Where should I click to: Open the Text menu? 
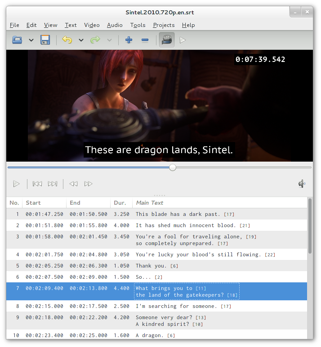click(x=71, y=25)
